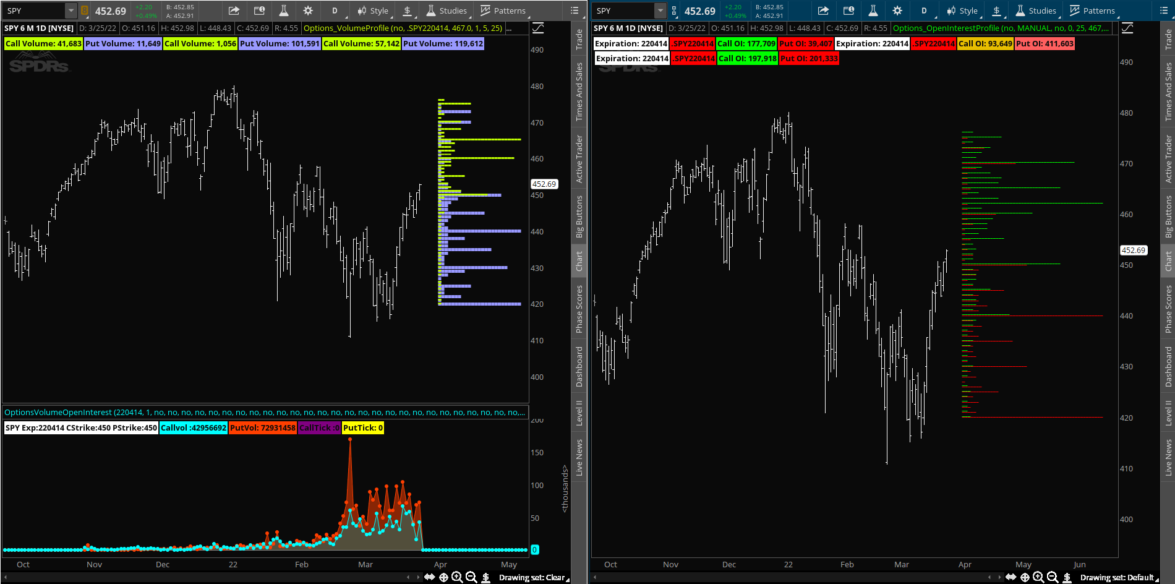Zoom in on the right chart
1175x584 pixels.
tap(1038, 577)
